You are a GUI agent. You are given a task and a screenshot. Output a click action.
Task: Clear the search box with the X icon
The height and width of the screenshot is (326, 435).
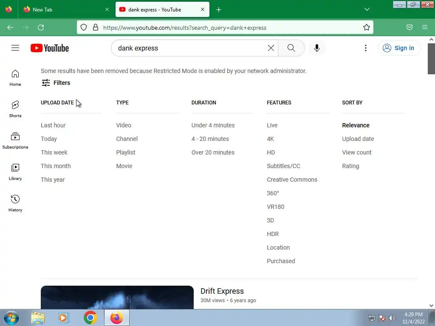click(271, 48)
